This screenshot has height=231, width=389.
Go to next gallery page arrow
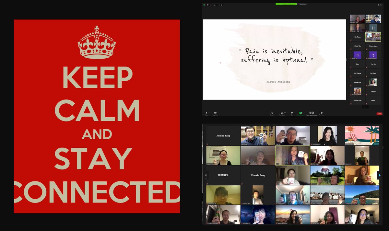(380, 175)
